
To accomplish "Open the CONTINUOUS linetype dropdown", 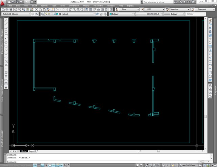I will pyautogui.click(x=149, y=14).
